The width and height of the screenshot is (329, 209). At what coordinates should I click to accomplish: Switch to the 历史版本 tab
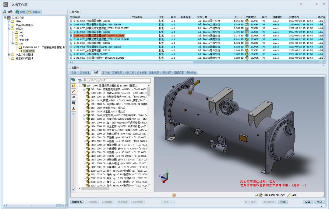pyautogui.click(x=85, y=73)
